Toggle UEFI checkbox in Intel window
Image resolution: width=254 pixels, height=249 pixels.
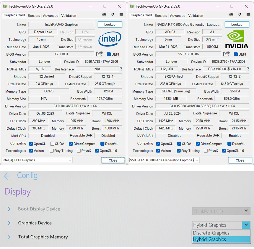109,54
